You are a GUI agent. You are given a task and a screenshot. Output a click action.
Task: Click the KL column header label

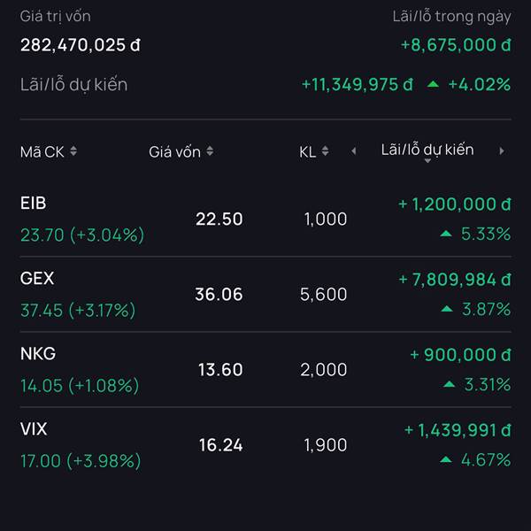(x=307, y=152)
